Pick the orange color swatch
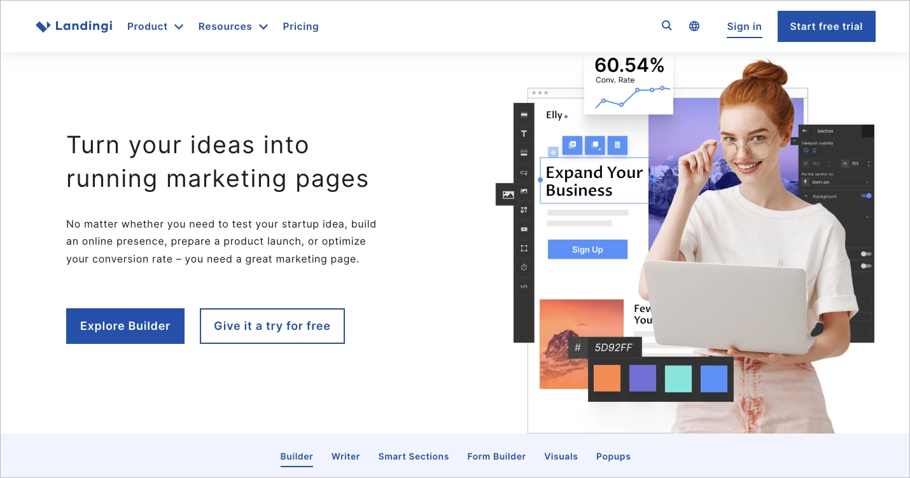 click(x=606, y=379)
